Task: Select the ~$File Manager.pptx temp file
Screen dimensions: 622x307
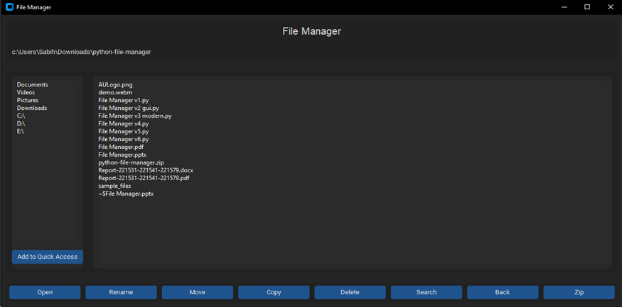Action: click(x=126, y=194)
